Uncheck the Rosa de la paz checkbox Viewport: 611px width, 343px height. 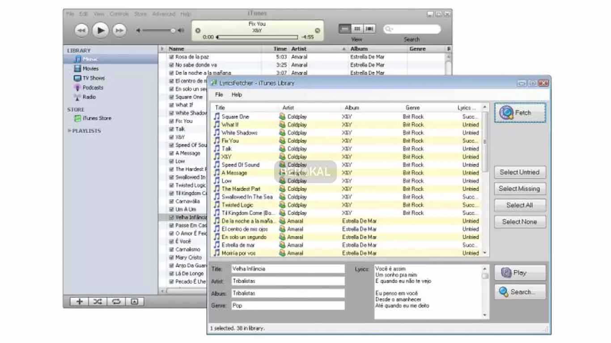point(171,57)
